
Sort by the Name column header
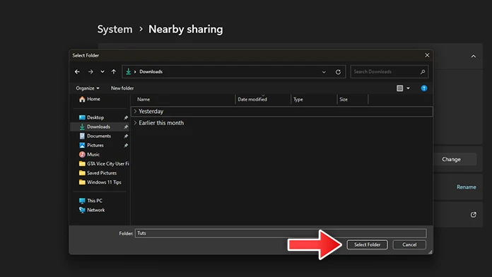coord(143,100)
